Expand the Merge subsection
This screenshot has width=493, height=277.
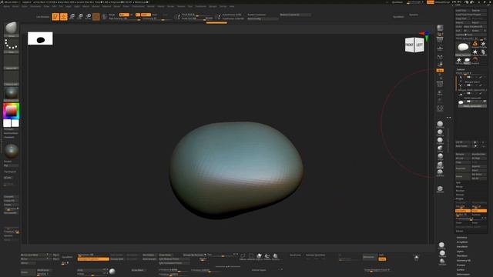[459, 186]
